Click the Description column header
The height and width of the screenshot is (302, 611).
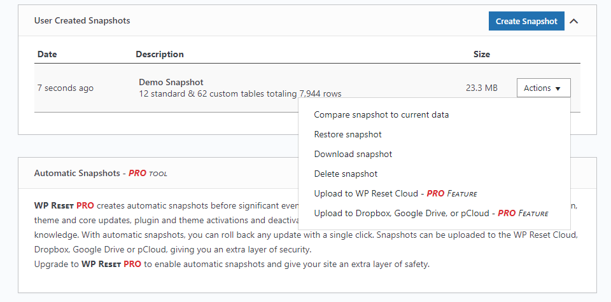tap(160, 54)
